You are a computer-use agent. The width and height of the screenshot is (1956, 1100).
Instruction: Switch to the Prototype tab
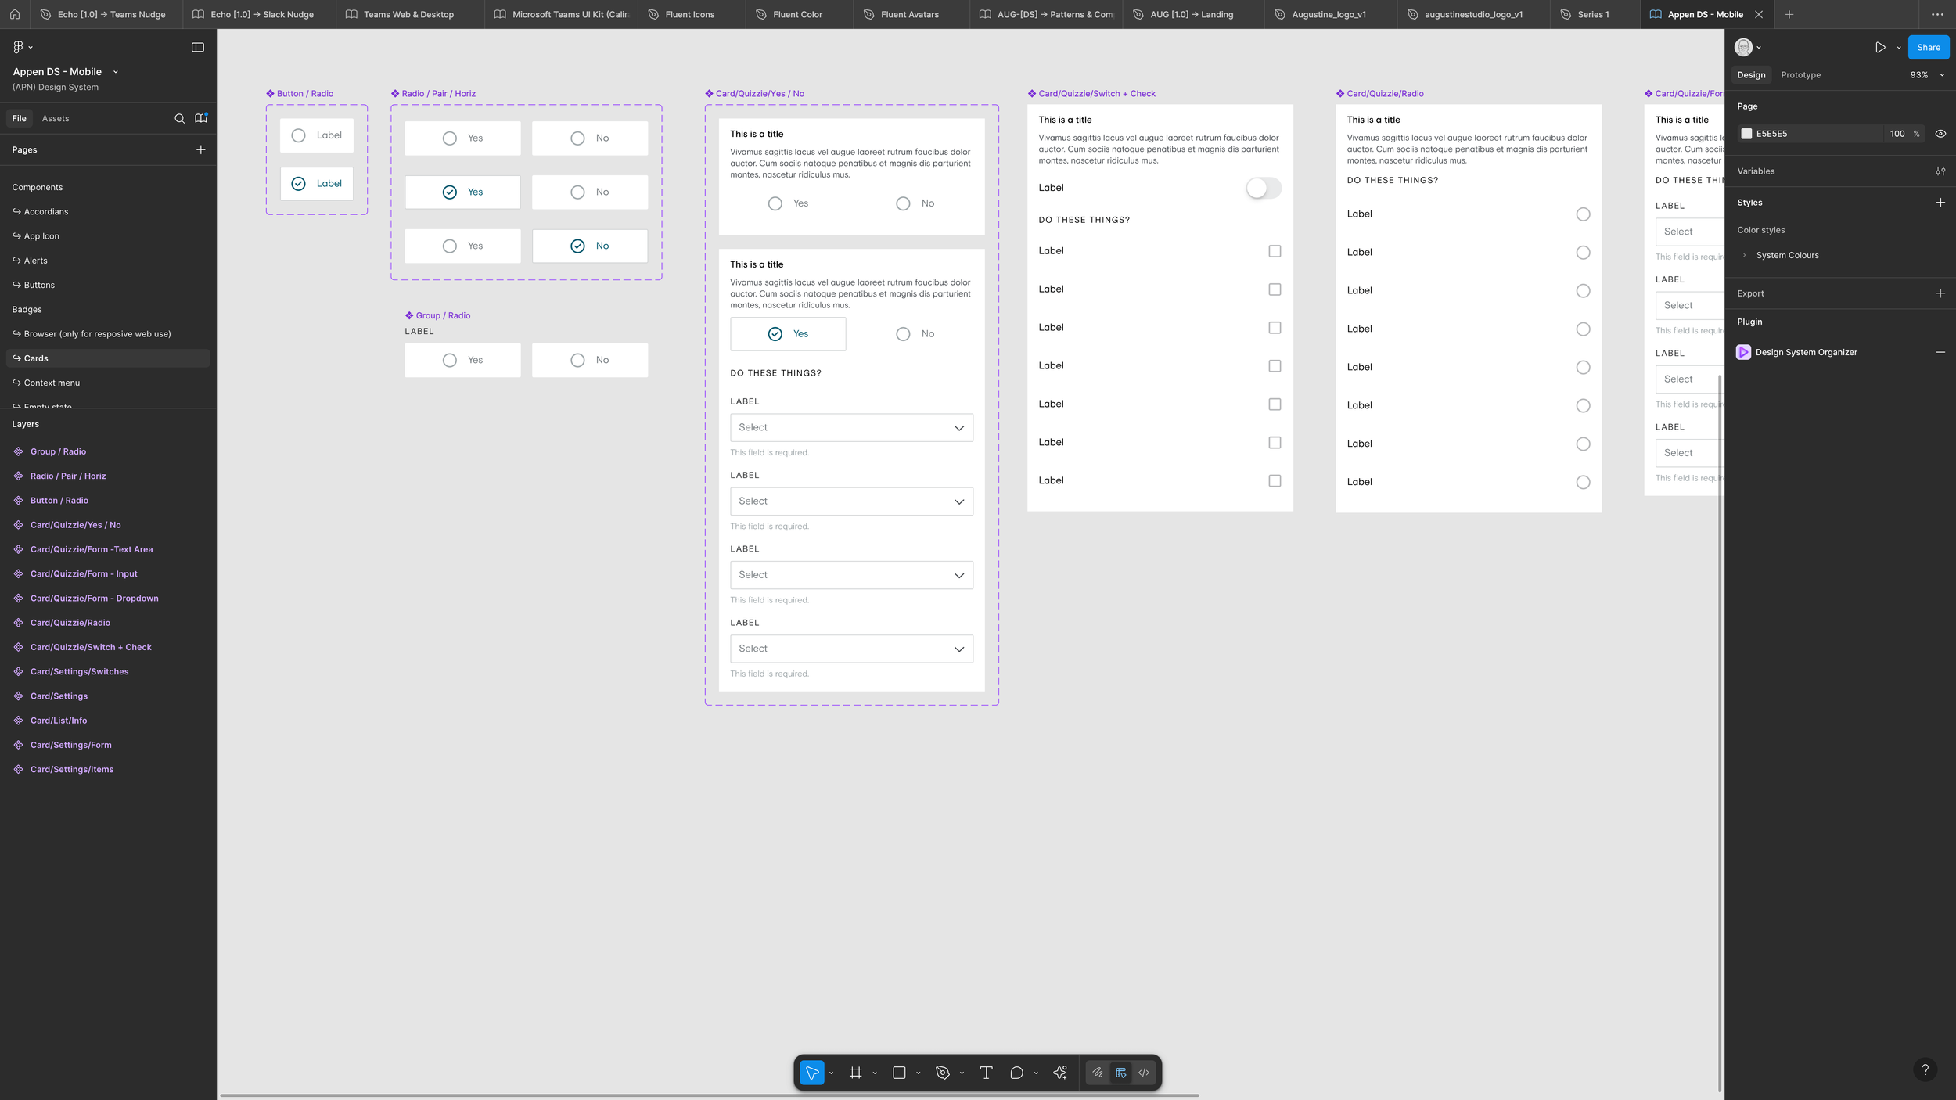click(1800, 75)
